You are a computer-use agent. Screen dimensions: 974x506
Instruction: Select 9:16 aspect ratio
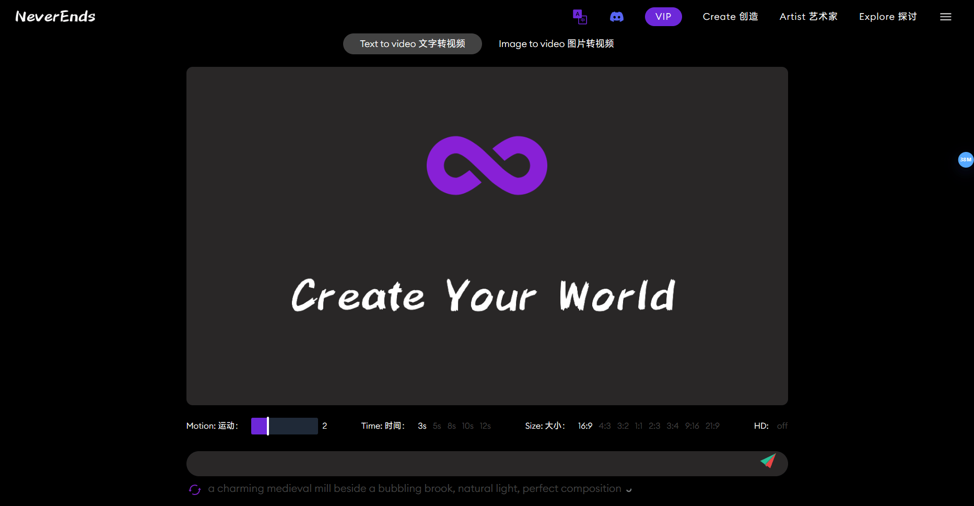692,426
